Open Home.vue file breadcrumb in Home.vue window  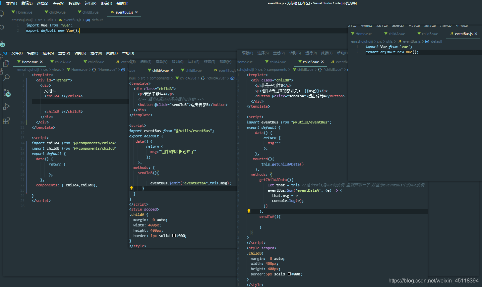click(x=79, y=70)
